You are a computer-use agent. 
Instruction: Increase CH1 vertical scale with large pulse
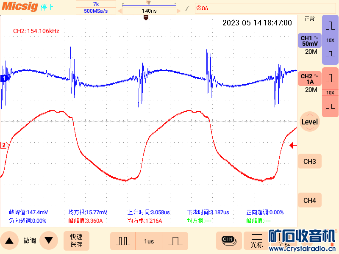pos(330,26)
